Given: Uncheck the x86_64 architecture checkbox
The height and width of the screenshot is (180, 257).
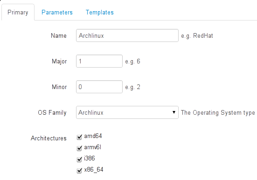Looking at the screenshot, I should pos(79,170).
